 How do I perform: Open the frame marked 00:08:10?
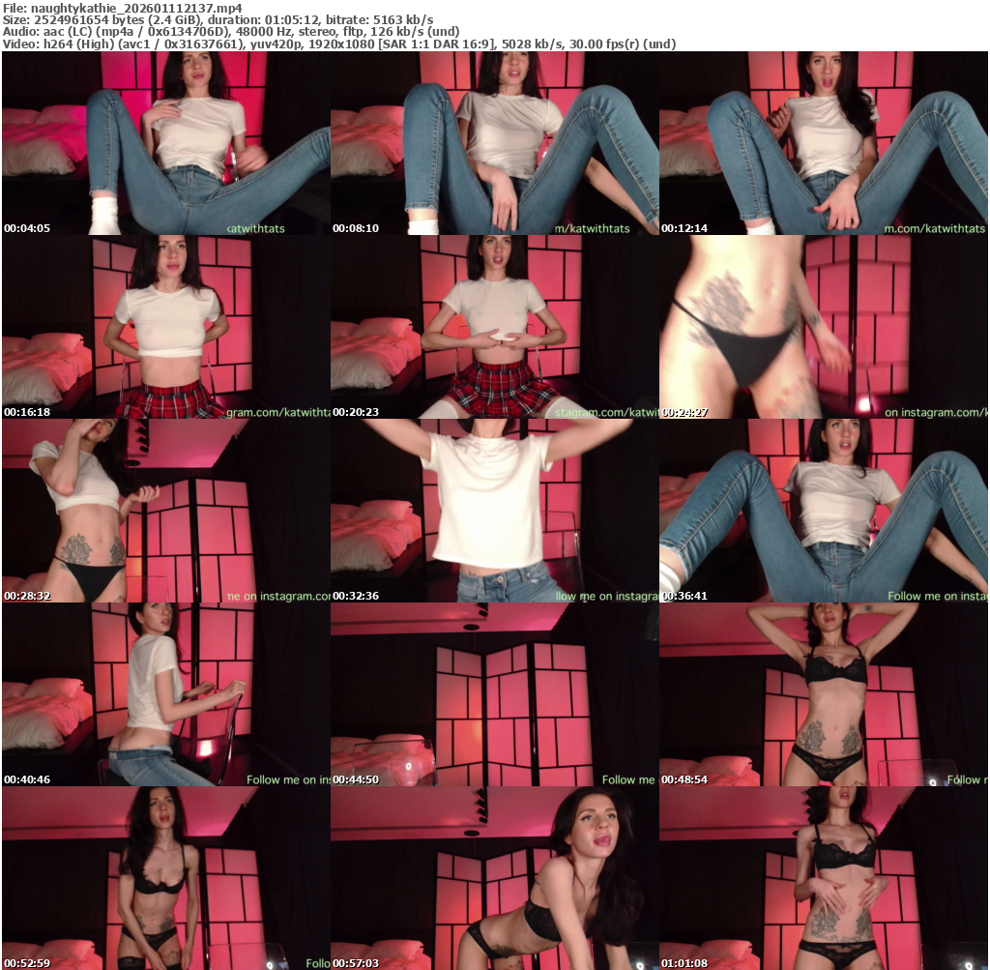coord(494,143)
